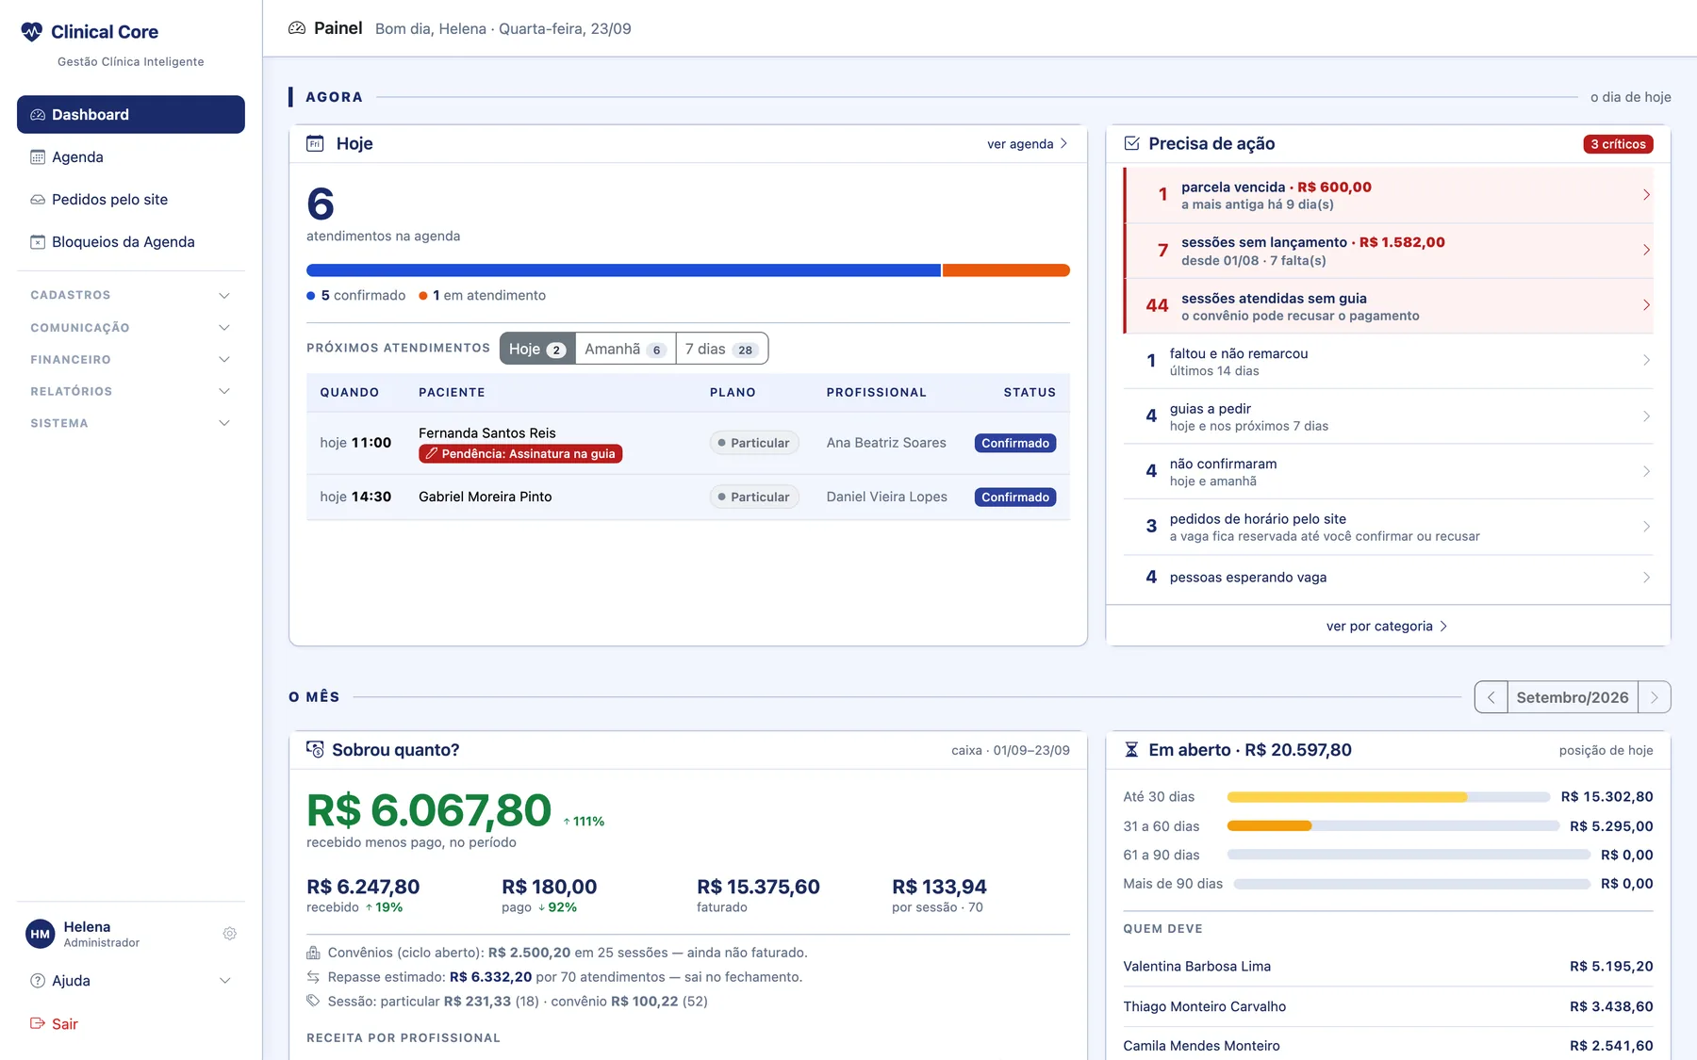Expand the Ajuda menu chevron
The height and width of the screenshot is (1060, 1697).
point(224,981)
